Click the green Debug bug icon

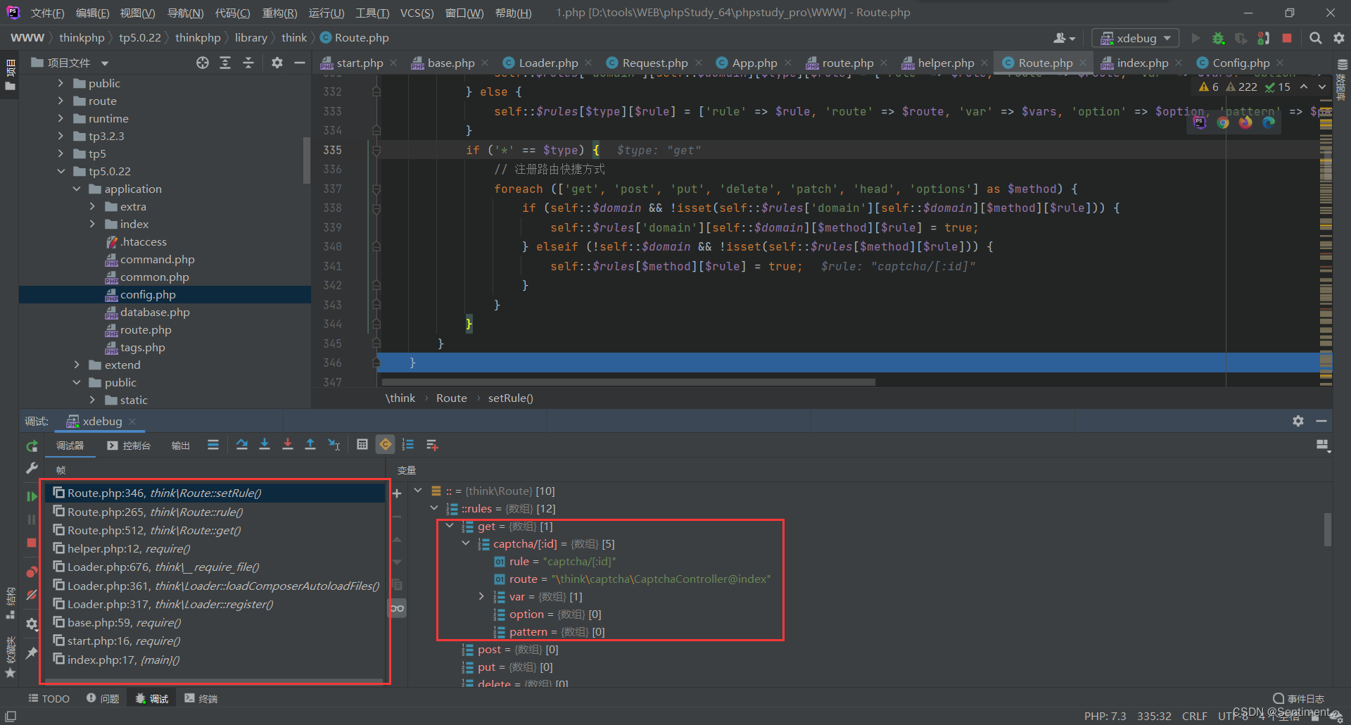(1219, 38)
